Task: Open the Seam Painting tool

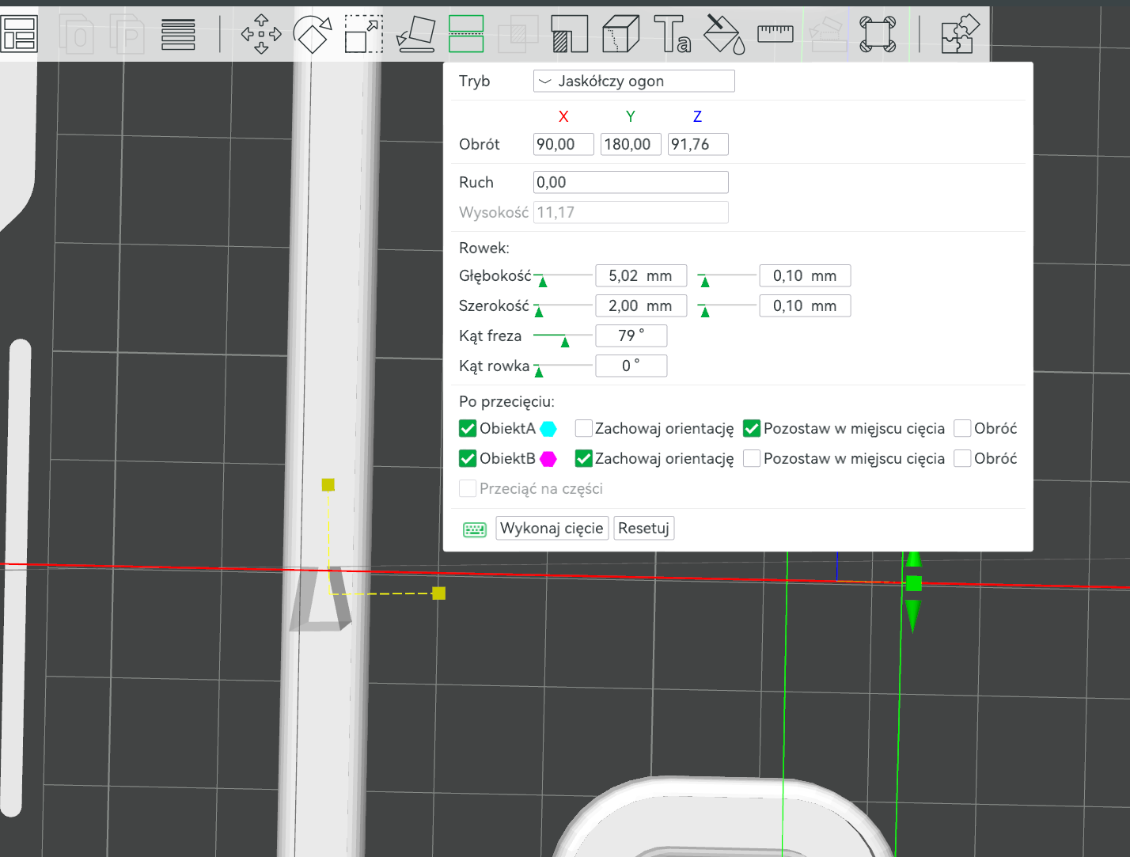Action: point(620,34)
